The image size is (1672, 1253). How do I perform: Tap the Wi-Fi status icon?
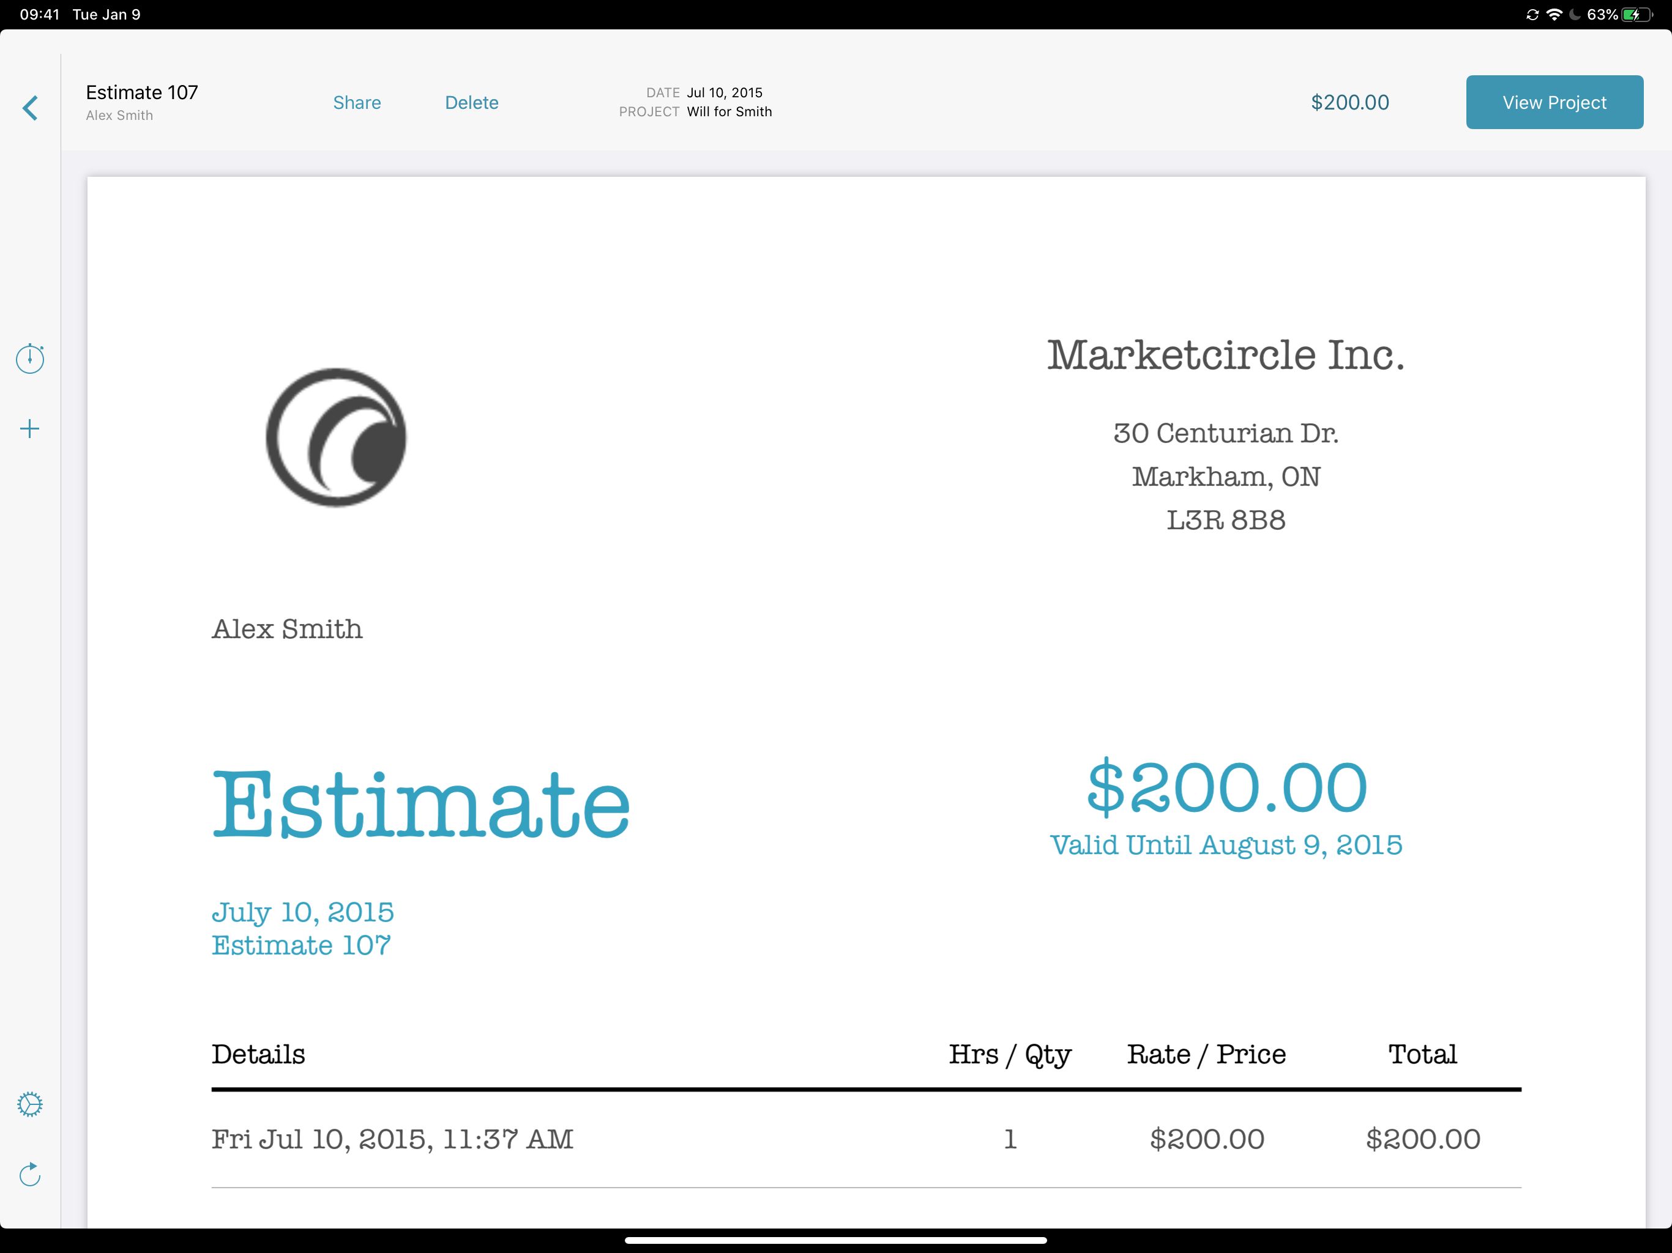pos(1555,14)
